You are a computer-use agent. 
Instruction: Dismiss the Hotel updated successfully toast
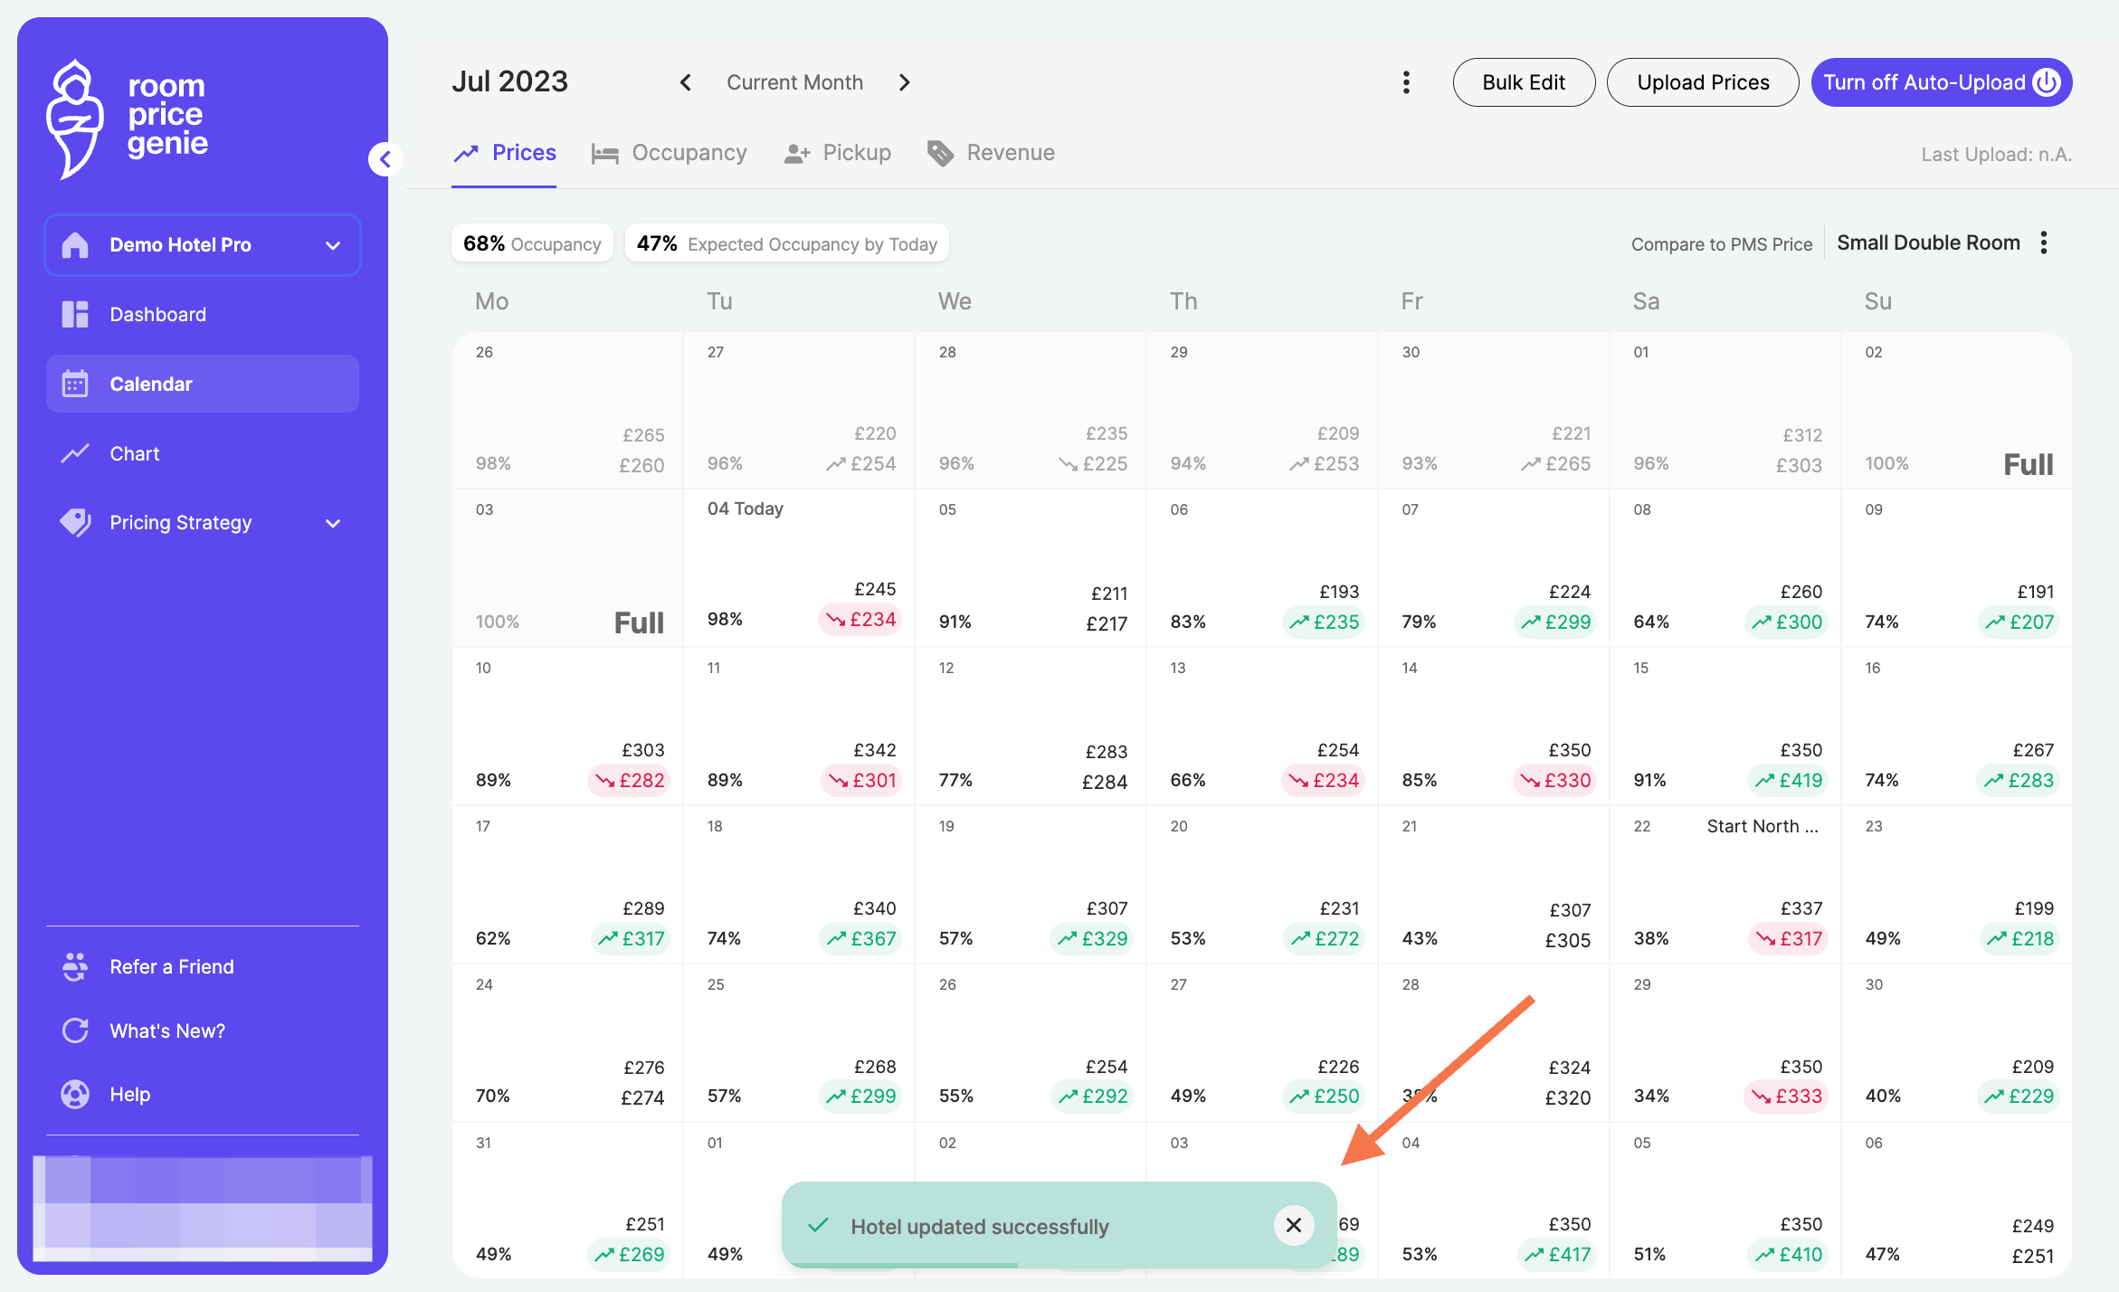click(1294, 1225)
